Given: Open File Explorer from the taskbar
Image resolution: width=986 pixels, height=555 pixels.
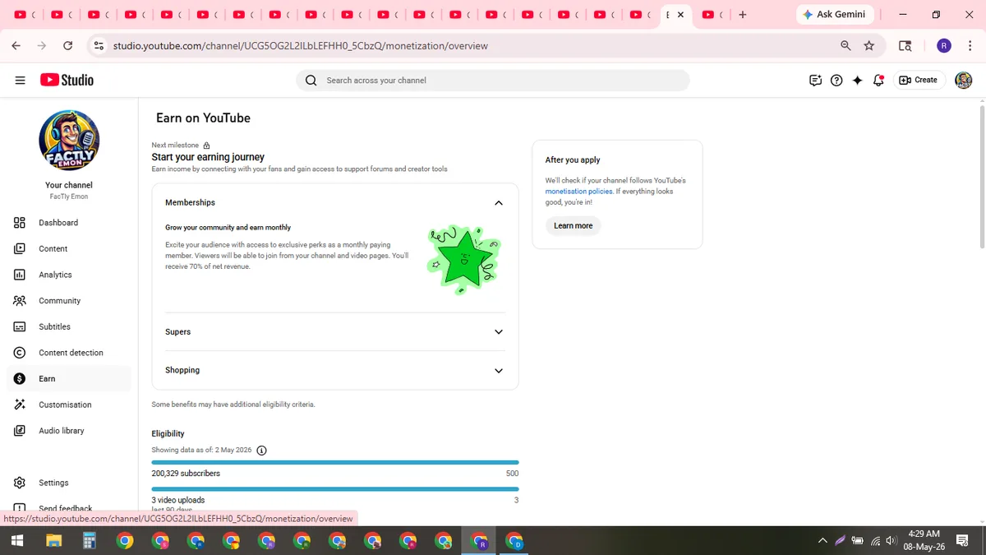Looking at the screenshot, I should (x=53, y=540).
